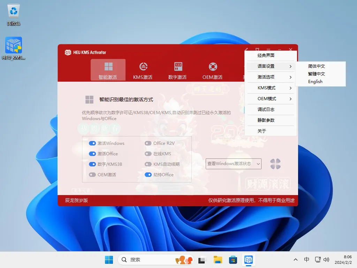Click the 智能识别最佳的激活方式 heading

tap(126, 99)
